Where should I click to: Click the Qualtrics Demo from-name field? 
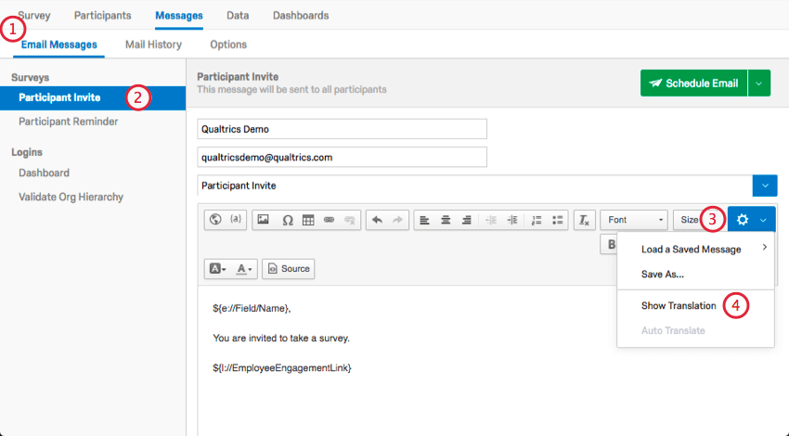tap(343, 129)
